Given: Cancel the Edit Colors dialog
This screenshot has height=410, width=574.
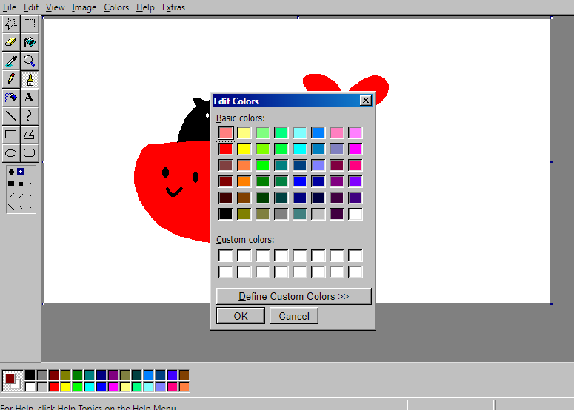Looking at the screenshot, I should (294, 316).
